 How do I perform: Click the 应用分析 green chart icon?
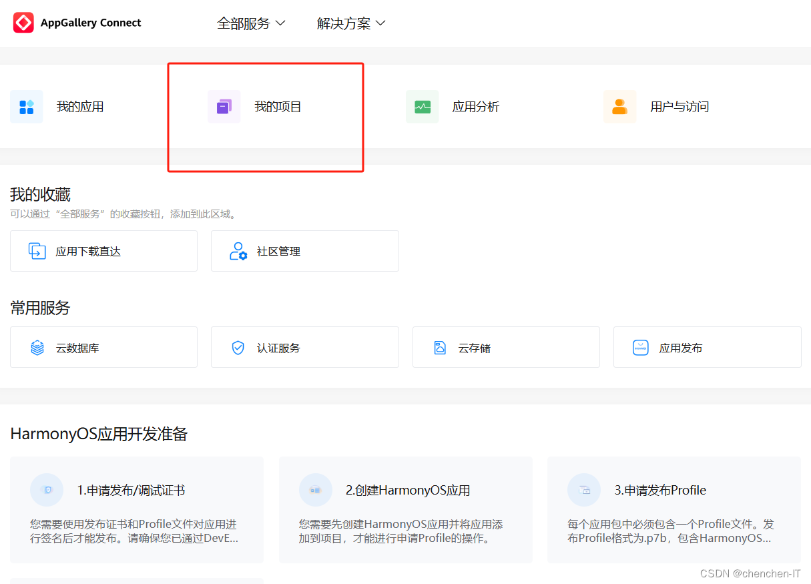click(423, 107)
